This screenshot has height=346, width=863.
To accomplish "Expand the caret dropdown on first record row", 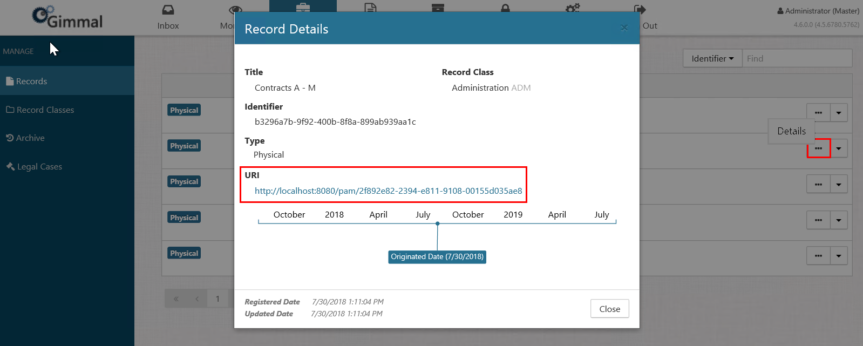I will point(839,113).
